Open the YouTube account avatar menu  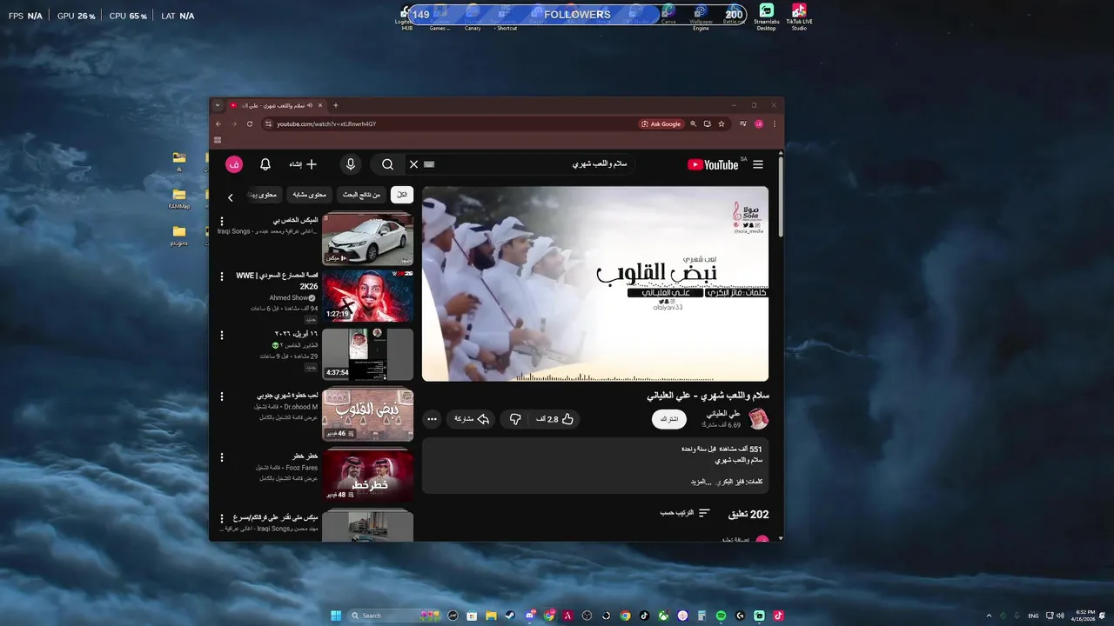pos(234,164)
